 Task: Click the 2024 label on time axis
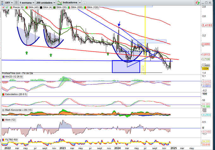pyautogui.click(x=118, y=148)
